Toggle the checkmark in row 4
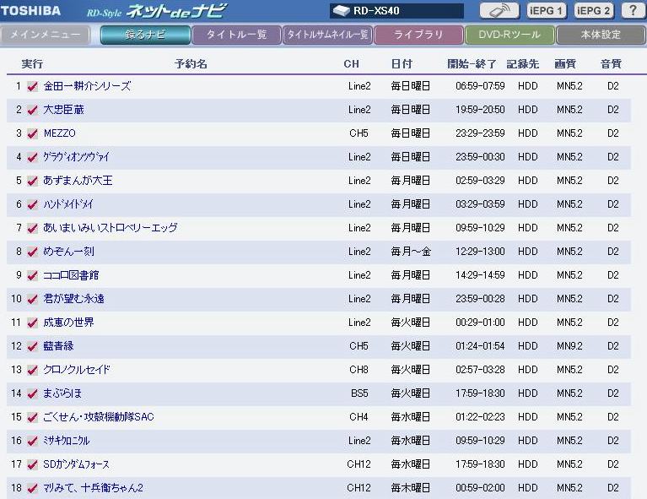Viewport: 647px width, 499px height. [32, 157]
